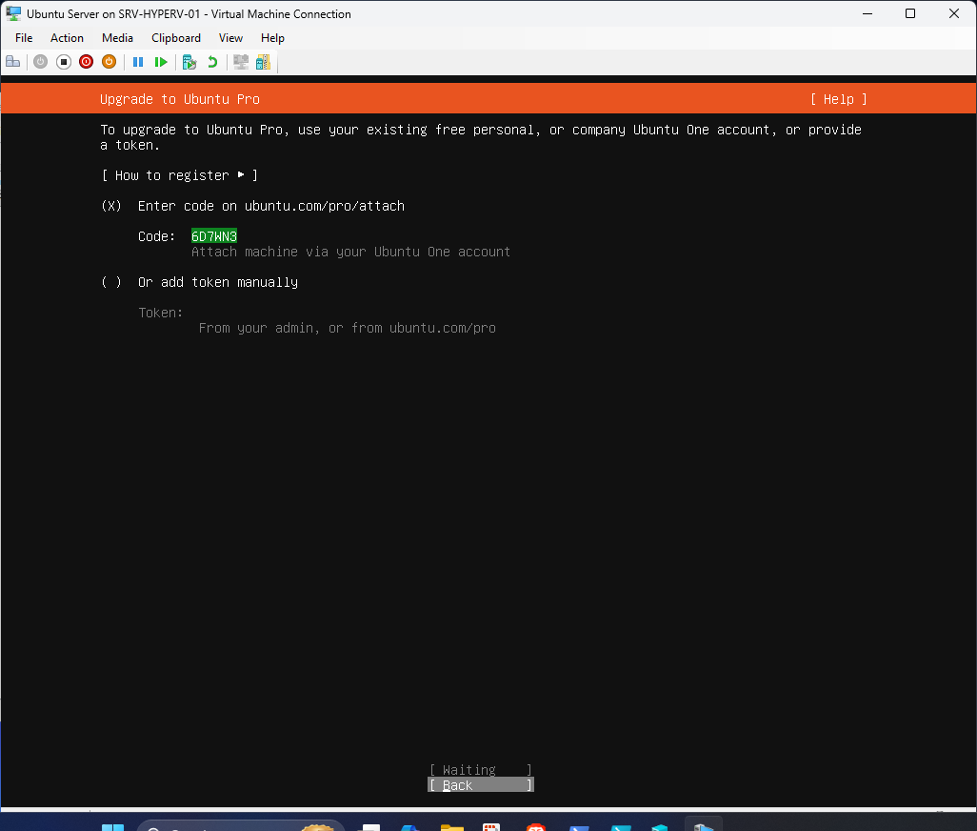Revert the virtual machine to its checkpoint
Image resolution: width=977 pixels, height=831 pixels.
click(x=210, y=61)
